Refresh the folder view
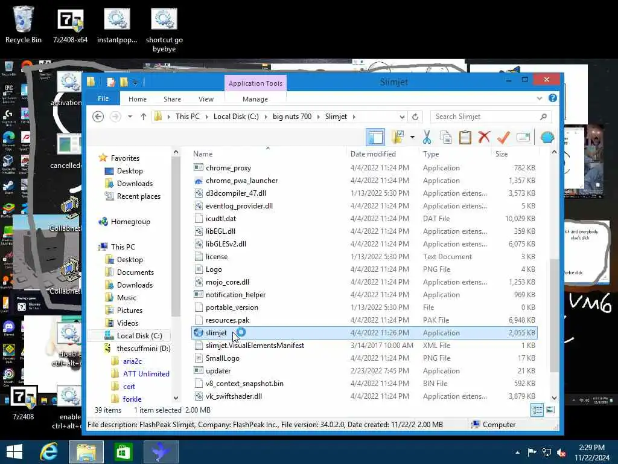 (415, 117)
